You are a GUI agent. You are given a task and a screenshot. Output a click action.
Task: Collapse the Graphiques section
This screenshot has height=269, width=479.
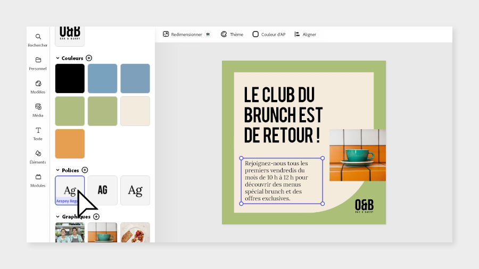pos(57,216)
